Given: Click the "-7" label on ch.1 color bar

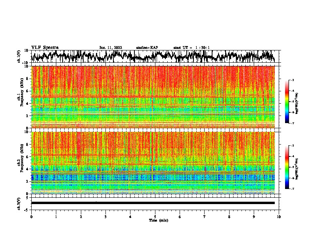Looking at the screenshot, I should 292,123.
